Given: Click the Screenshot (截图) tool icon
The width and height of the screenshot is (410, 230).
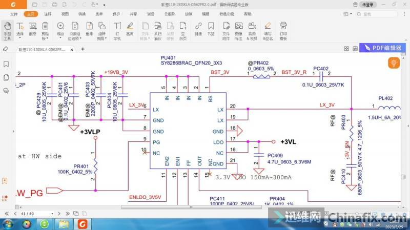Looking at the screenshot, I should pos(33,30).
